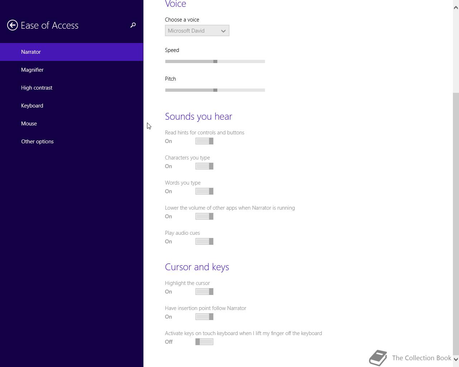Screen dimensions: 459x367
Task: Click the scrollbar down arrow
Action: (456, 359)
